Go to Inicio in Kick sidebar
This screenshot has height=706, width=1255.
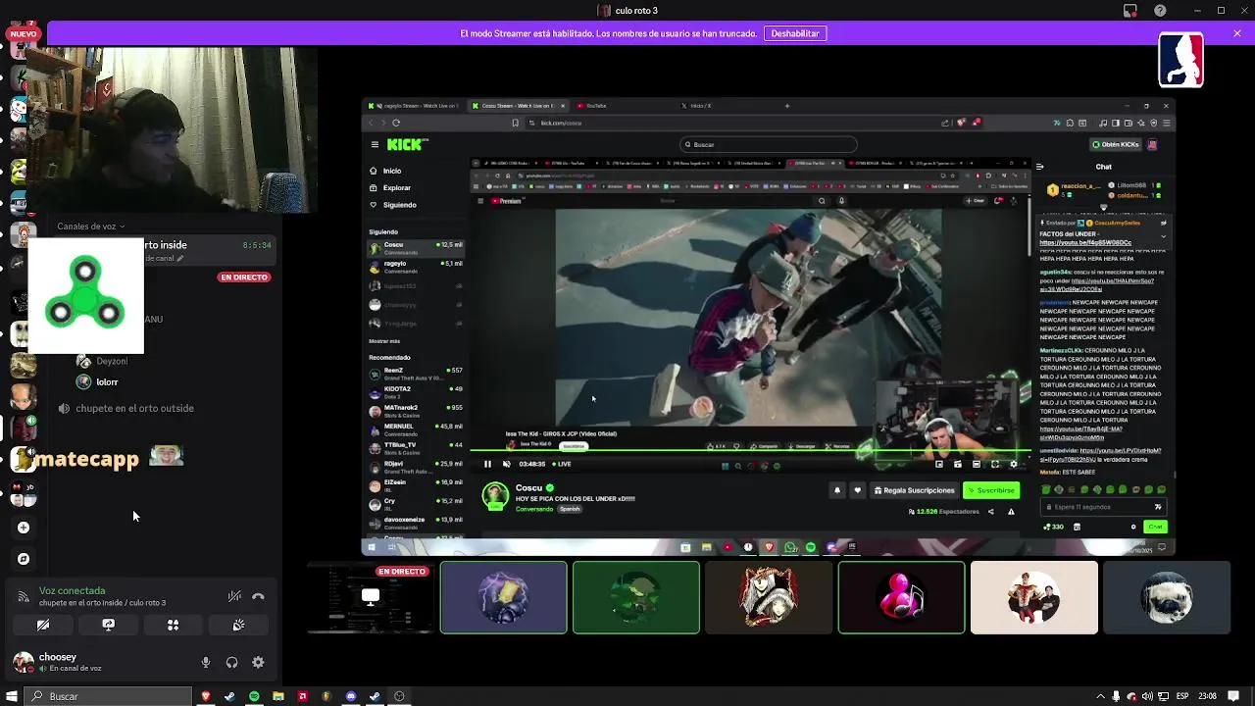coord(386,171)
